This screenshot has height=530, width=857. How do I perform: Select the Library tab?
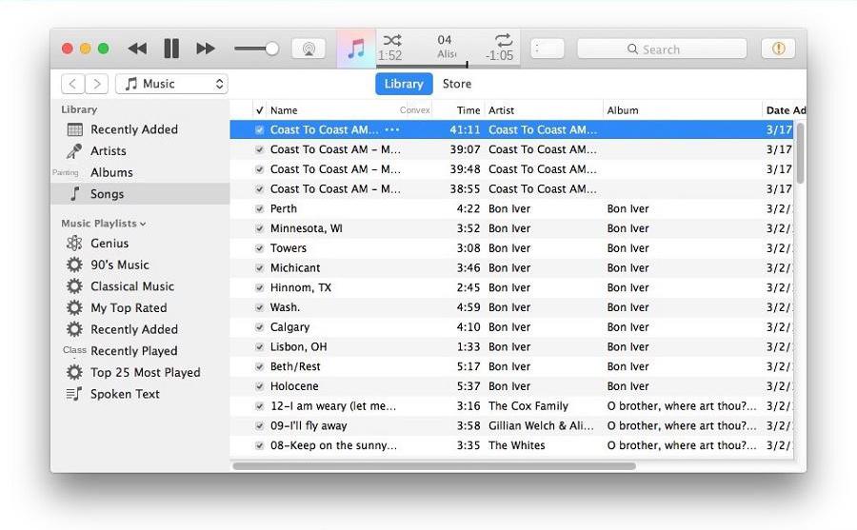click(x=404, y=84)
